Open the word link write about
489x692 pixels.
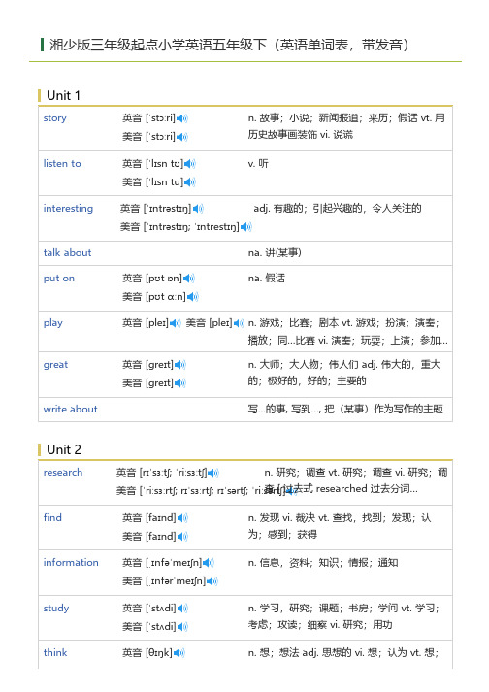click(x=70, y=410)
